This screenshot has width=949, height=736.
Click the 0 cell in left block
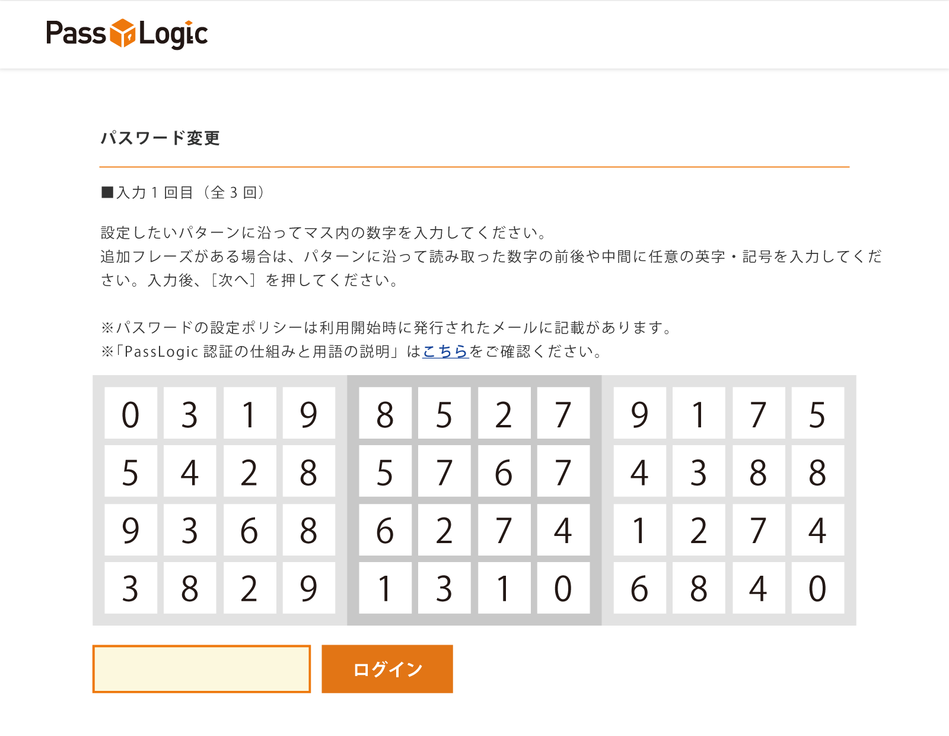[130, 414]
